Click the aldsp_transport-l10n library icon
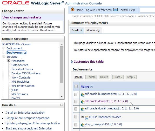The height and width of the screenshot is (131, 155). 83,125
